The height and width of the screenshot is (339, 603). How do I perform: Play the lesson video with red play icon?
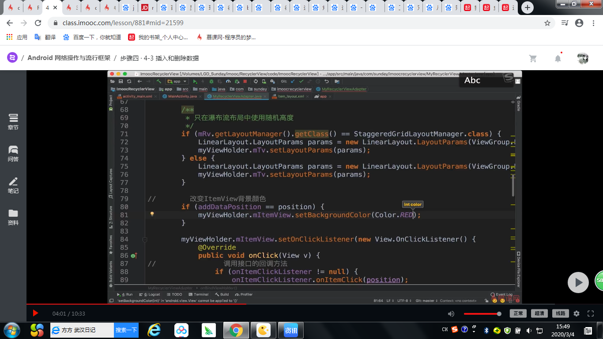(x=35, y=313)
